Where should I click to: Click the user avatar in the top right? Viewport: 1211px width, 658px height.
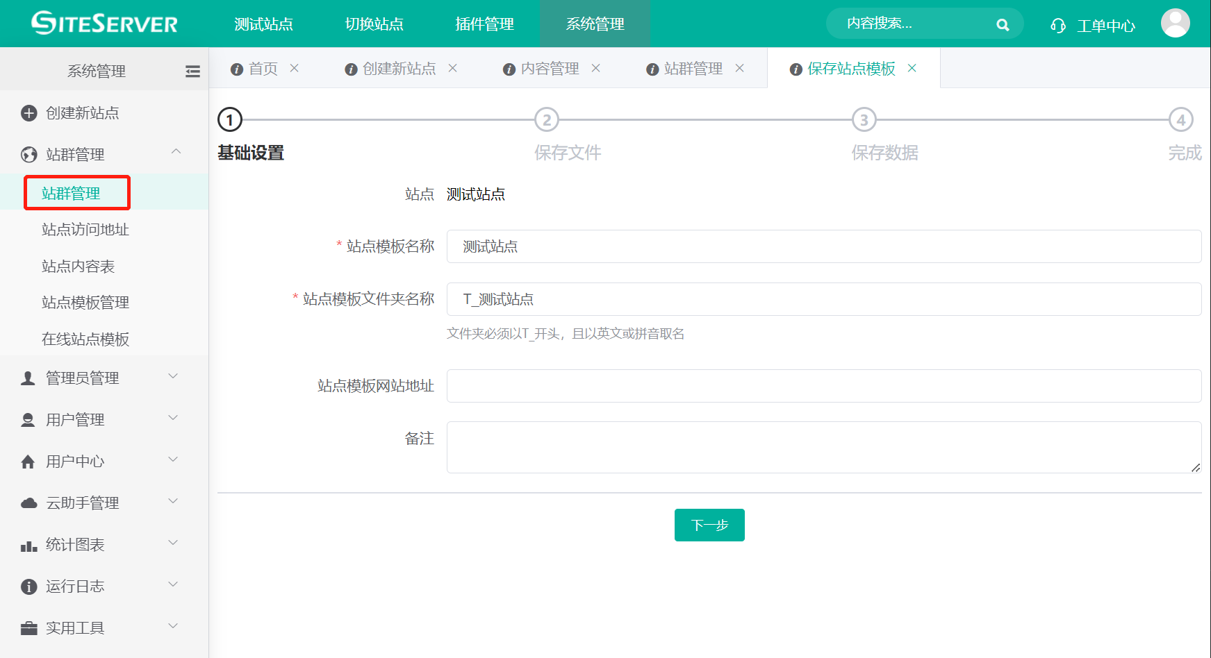[x=1175, y=23]
